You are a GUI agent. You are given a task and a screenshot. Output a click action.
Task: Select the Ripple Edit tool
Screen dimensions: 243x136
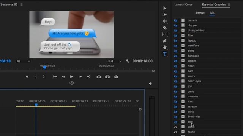[164, 21]
